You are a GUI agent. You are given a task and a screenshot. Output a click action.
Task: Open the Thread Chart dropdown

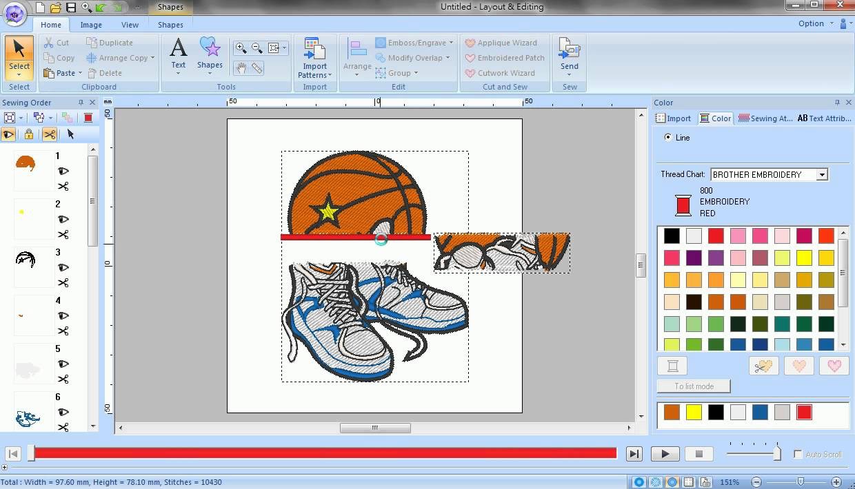tap(822, 175)
